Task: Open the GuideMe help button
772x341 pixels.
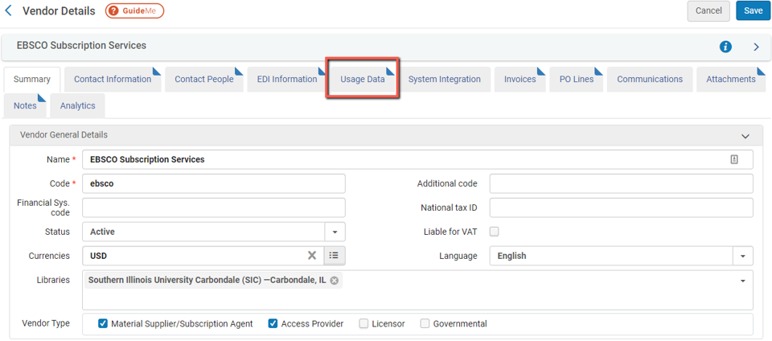Action: tap(134, 10)
